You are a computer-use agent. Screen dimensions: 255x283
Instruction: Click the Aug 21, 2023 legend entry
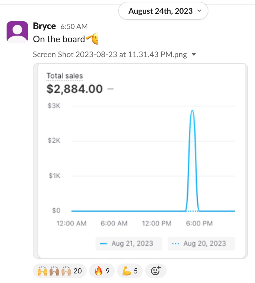[x=129, y=244]
